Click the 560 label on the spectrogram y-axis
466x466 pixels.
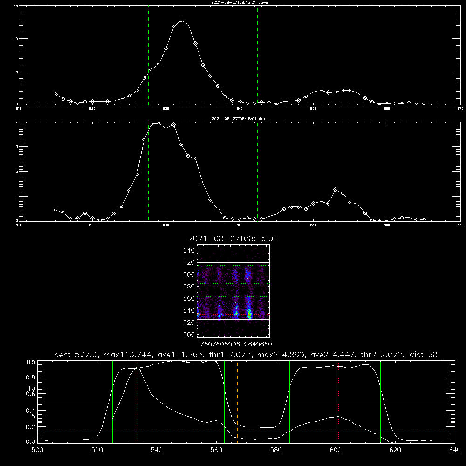pyautogui.click(x=189, y=298)
